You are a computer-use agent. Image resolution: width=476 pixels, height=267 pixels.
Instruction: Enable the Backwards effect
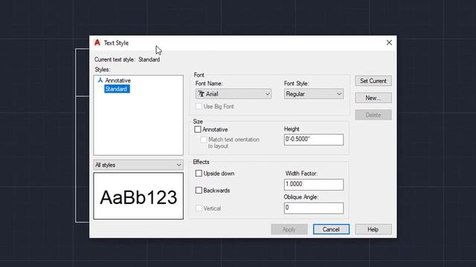tap(199, 191)
